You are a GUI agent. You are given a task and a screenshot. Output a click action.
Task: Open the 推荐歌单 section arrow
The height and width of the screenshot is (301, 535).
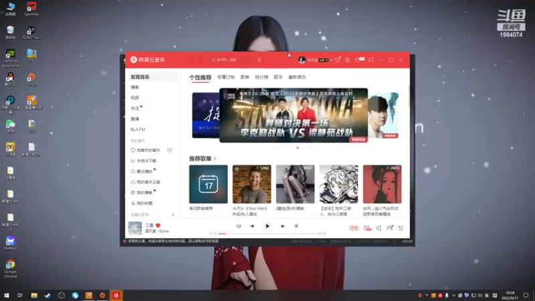click(x=215, y=159)
